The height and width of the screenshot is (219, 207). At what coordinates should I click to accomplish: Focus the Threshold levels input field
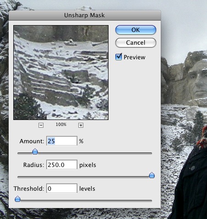62,188
